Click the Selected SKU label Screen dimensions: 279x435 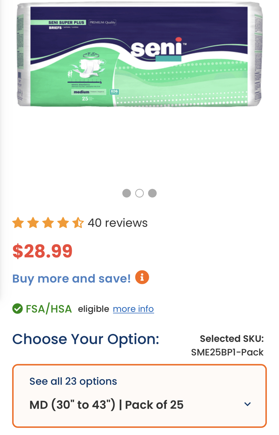tap(231, 338)
